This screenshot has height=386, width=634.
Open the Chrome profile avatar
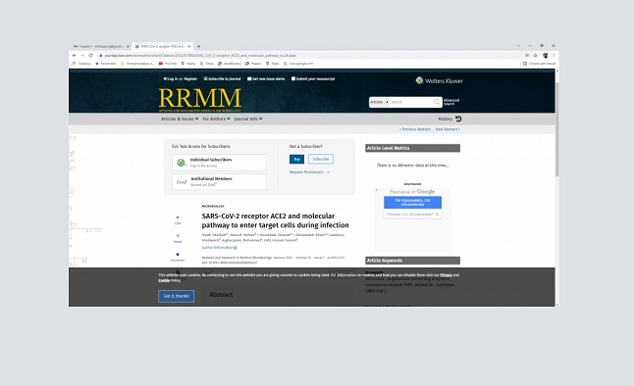click(545, 55)
